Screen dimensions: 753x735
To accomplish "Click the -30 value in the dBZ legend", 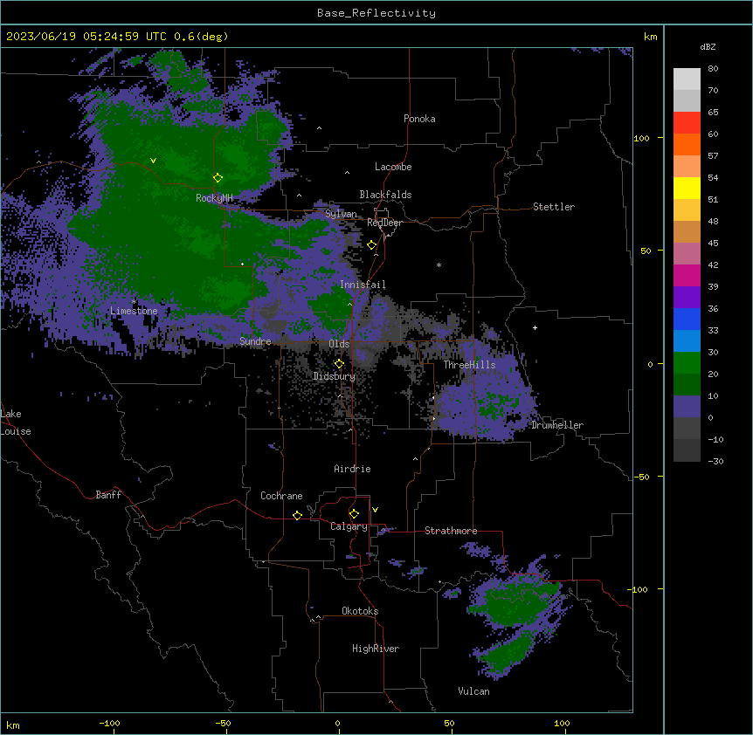I will (715, 462).
